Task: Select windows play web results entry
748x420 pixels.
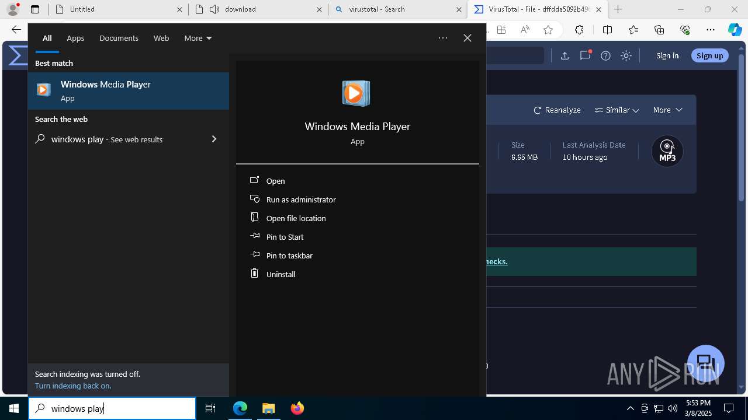Action: 129,139
